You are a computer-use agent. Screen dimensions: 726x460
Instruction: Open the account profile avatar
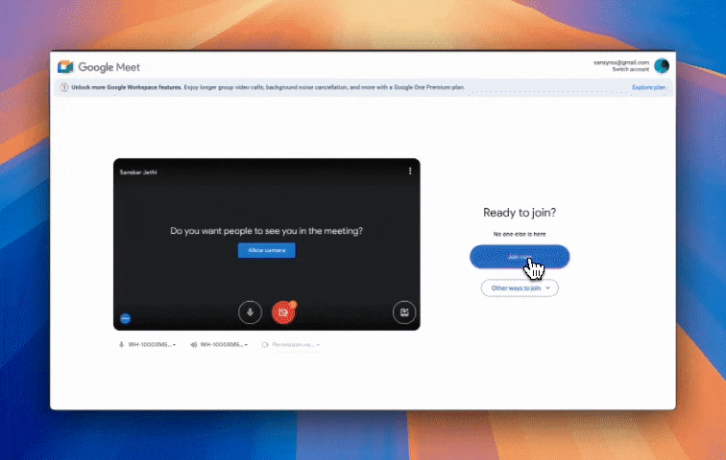coord(662,66)
